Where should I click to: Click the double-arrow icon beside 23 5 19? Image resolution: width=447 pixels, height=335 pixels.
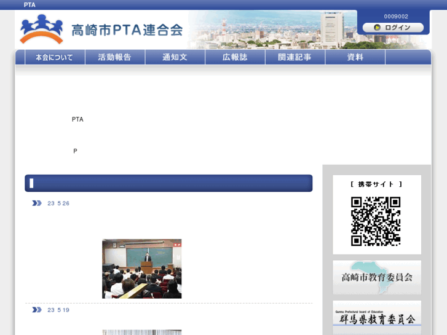(x=37, y=310)
